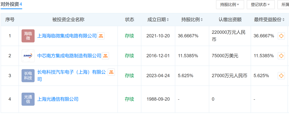Click 27000万元人民币 contribution amount
Screen dimensions: 289x114
pyautogui.click(x=230, y=75)
